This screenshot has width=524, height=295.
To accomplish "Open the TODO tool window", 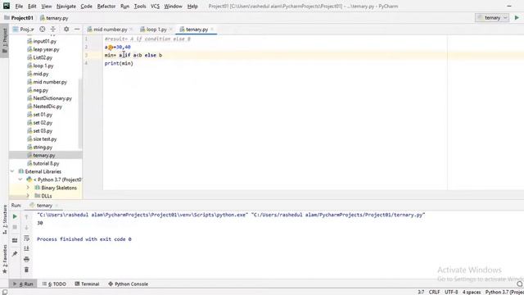I will pos(54,284).
